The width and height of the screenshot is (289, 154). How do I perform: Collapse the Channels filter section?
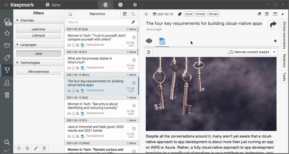(17, 21)
